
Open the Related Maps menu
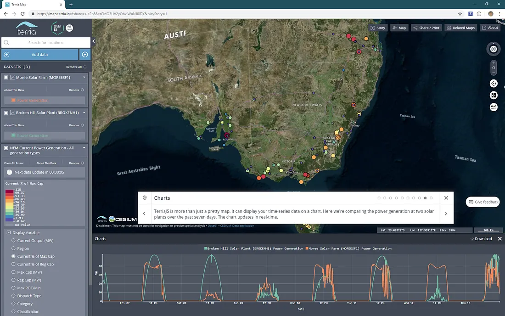click(x=460, y=28)
